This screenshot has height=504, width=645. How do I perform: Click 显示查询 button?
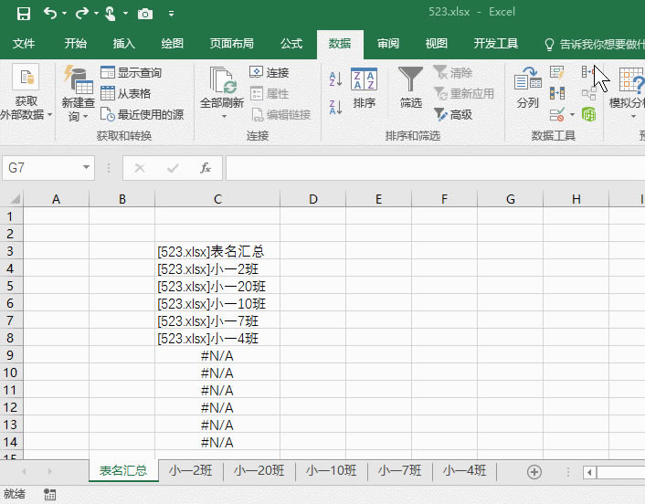(131, 73)
